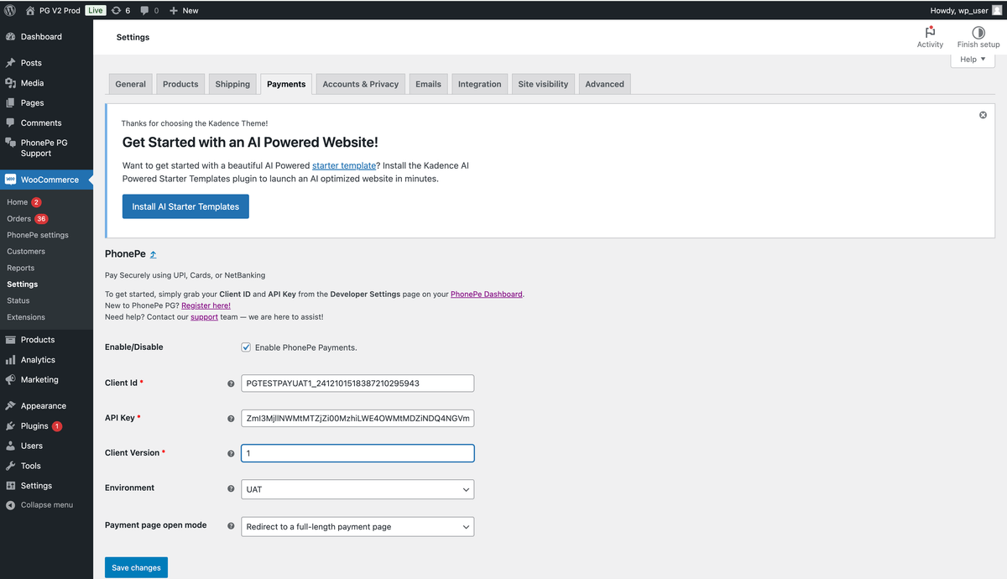
Task: Open the Activity flag icon
Action: click(x=930, y=32)
